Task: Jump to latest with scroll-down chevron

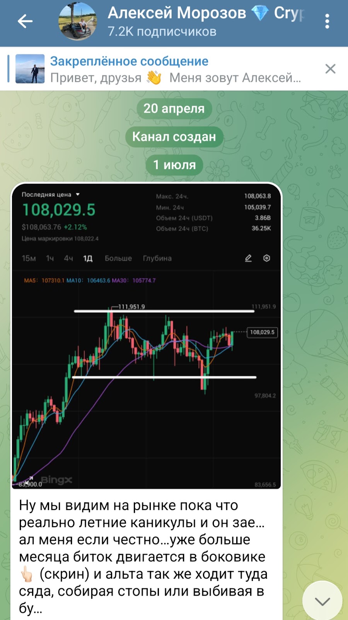Action: [322, 601]
